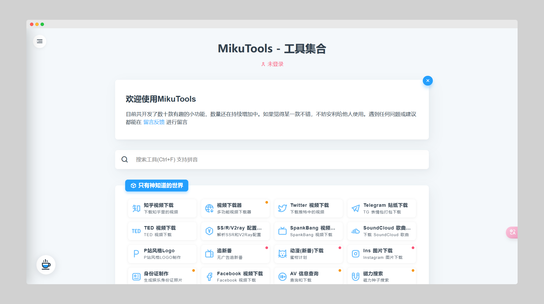
Task: Click the user icon beside 未登录
Action: coord(263,64)
